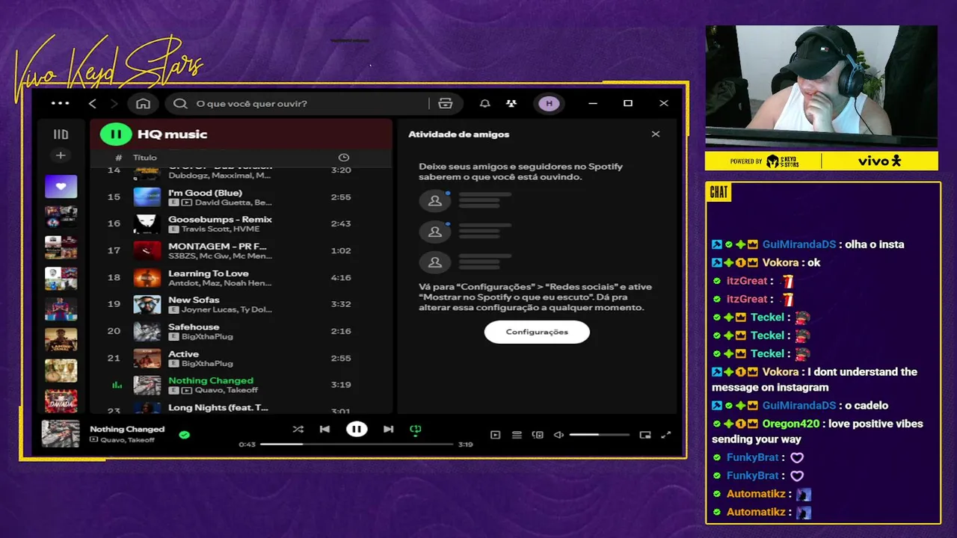
Task: Go forward with the right arrow
Action: pos(114,103)
